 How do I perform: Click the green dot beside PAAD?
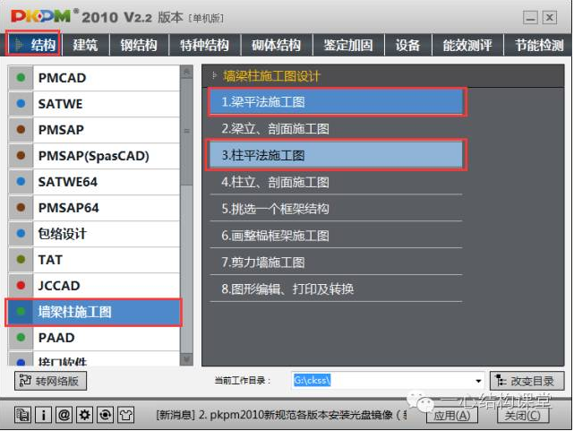pos(21,338)
